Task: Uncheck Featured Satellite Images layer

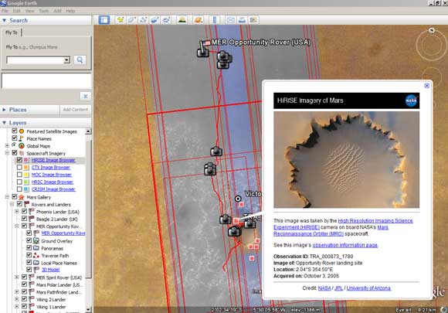Action: [14, 131]
